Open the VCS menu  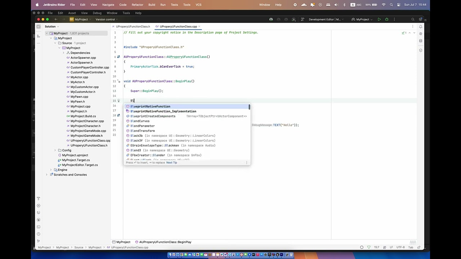pos(198,5)
